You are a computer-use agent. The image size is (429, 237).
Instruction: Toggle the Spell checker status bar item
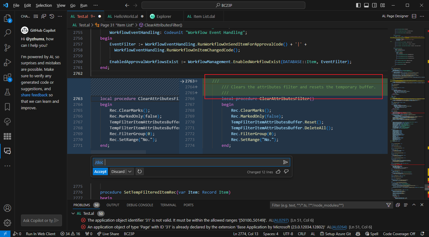point(371,234)
